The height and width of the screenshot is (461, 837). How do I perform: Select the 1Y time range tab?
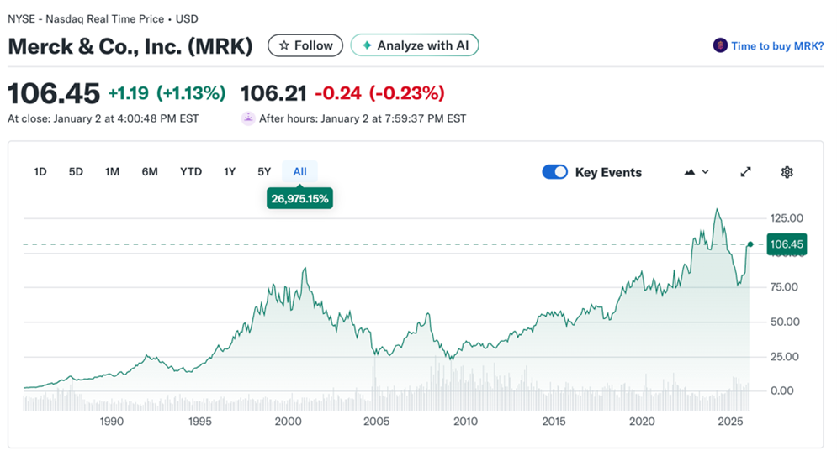(x=230, y=171)
